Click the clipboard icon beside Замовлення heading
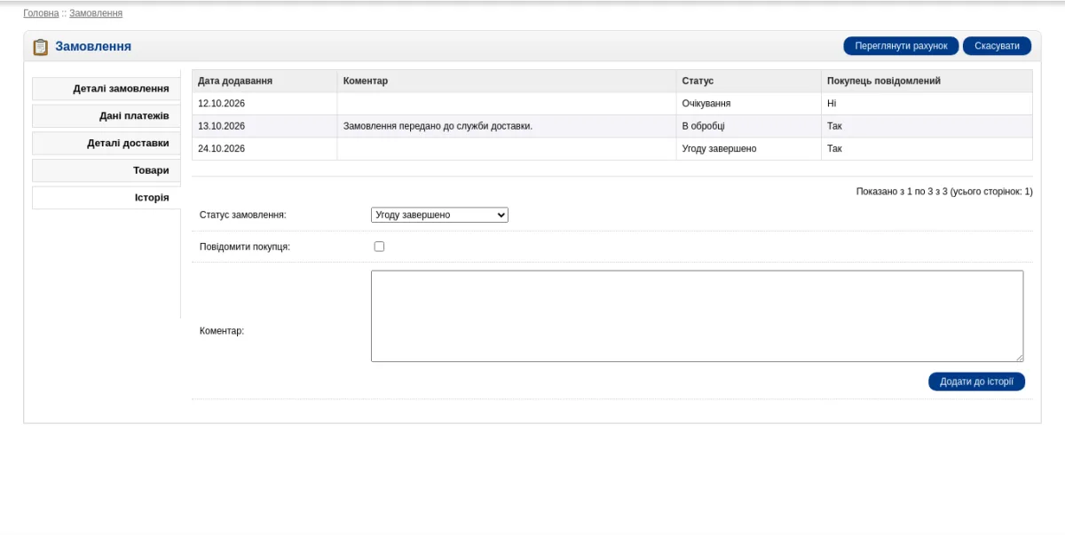The image size is (1065, 535). [40, 47]
